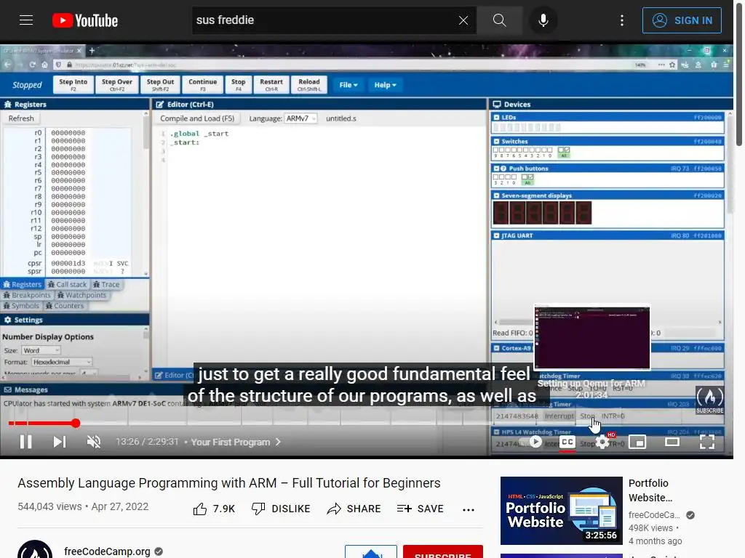
Task: Open the Portfolio Website video title
Action: point(650,490)
